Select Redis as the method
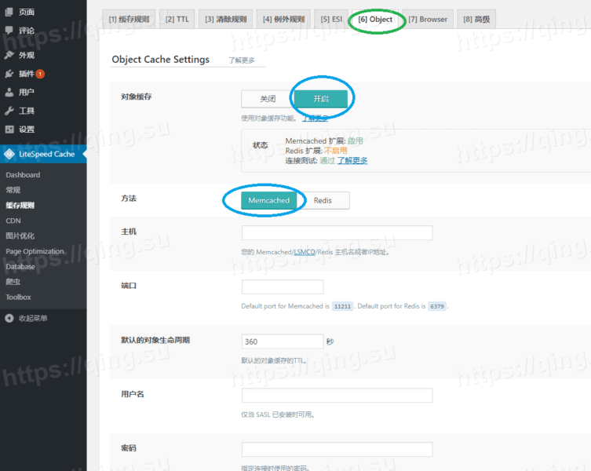591x471 pixels. click(323, 200)
